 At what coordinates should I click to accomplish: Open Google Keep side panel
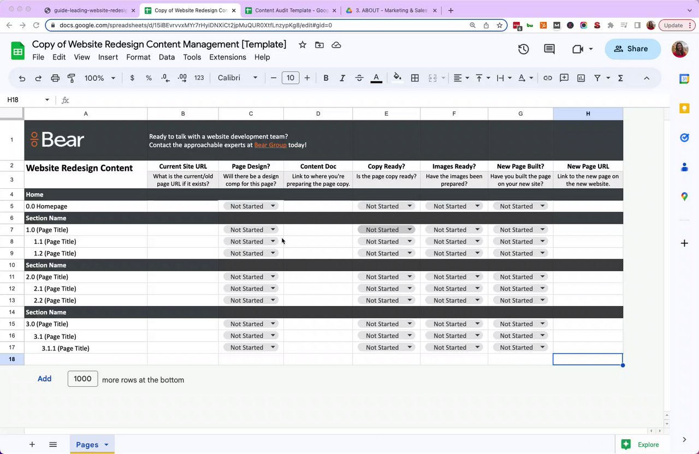(684, 109)
